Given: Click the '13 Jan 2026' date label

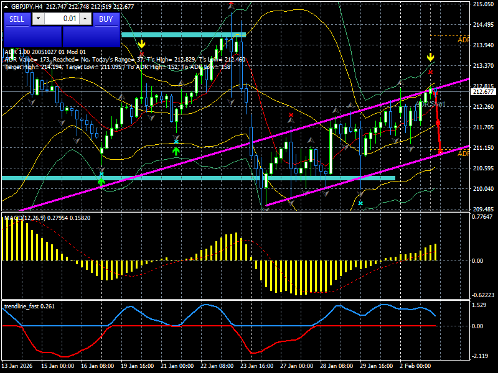Looking at the screenshot, I should [x=17, y=366].
